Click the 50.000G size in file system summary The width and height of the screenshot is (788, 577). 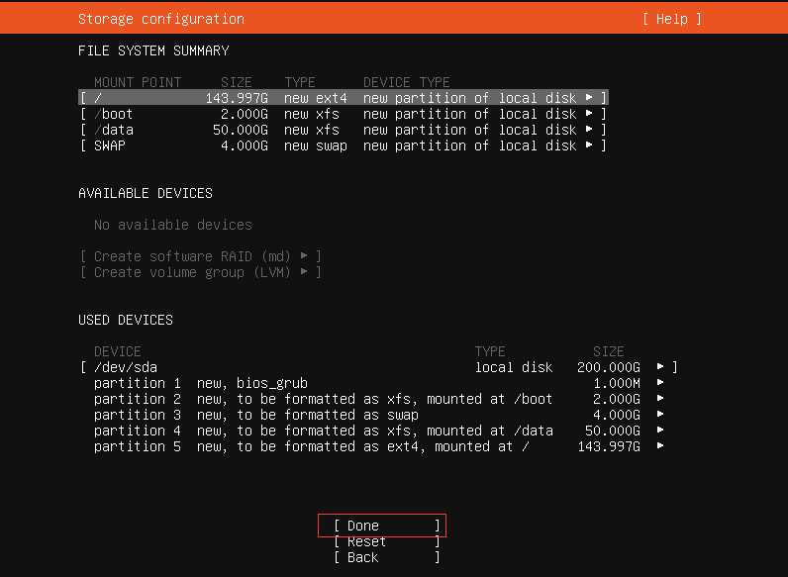(x=241, y=130)
